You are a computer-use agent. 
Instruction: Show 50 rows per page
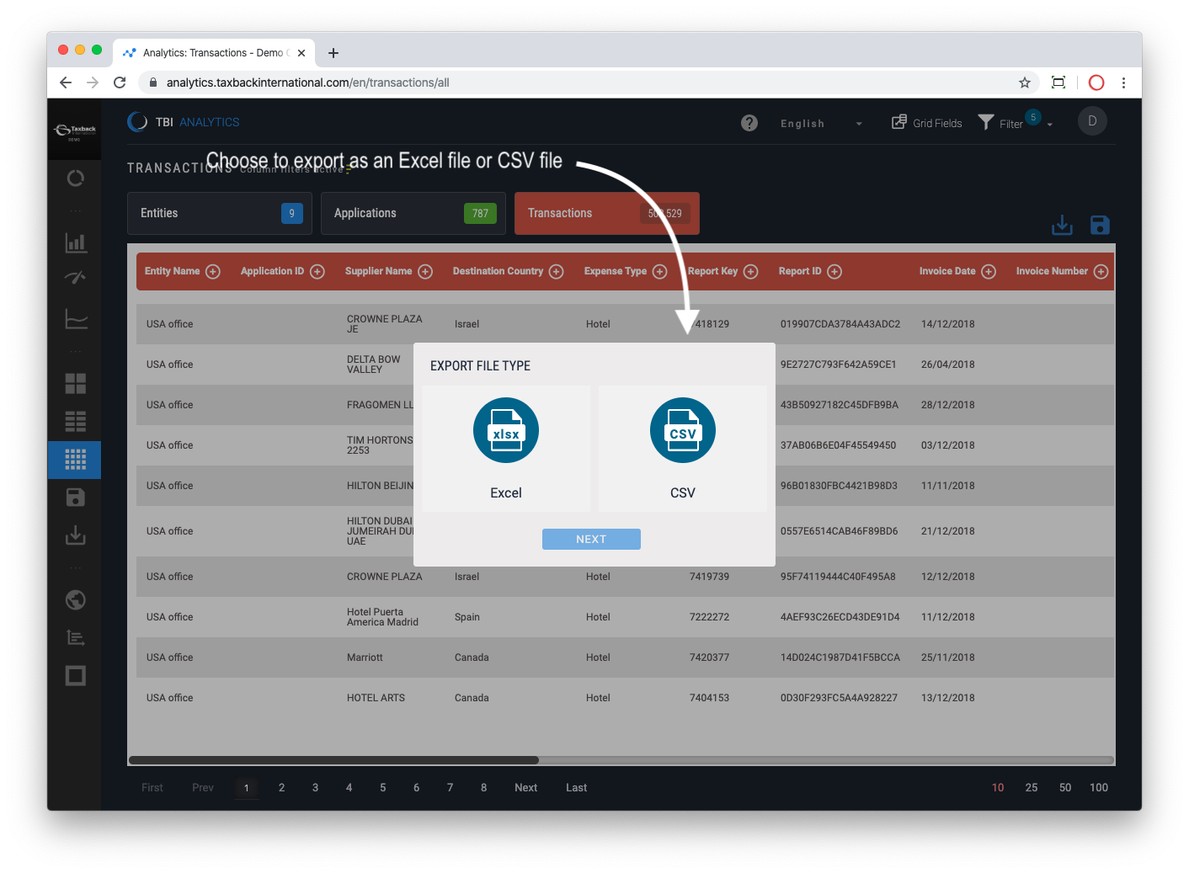click(1065, 788)
